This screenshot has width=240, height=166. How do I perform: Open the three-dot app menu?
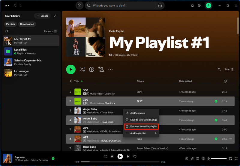pyautogui.click(x=7, y=5)
